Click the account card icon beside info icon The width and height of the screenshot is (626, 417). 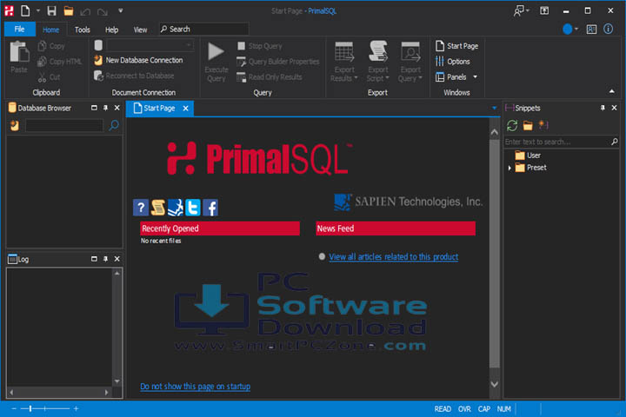click(591, 30)
